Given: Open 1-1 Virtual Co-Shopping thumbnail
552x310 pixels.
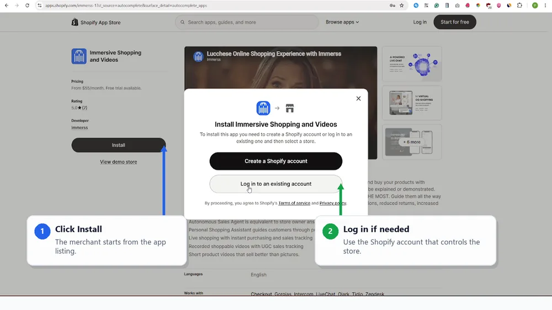Looking at the screenshot, I should [412, 103].
